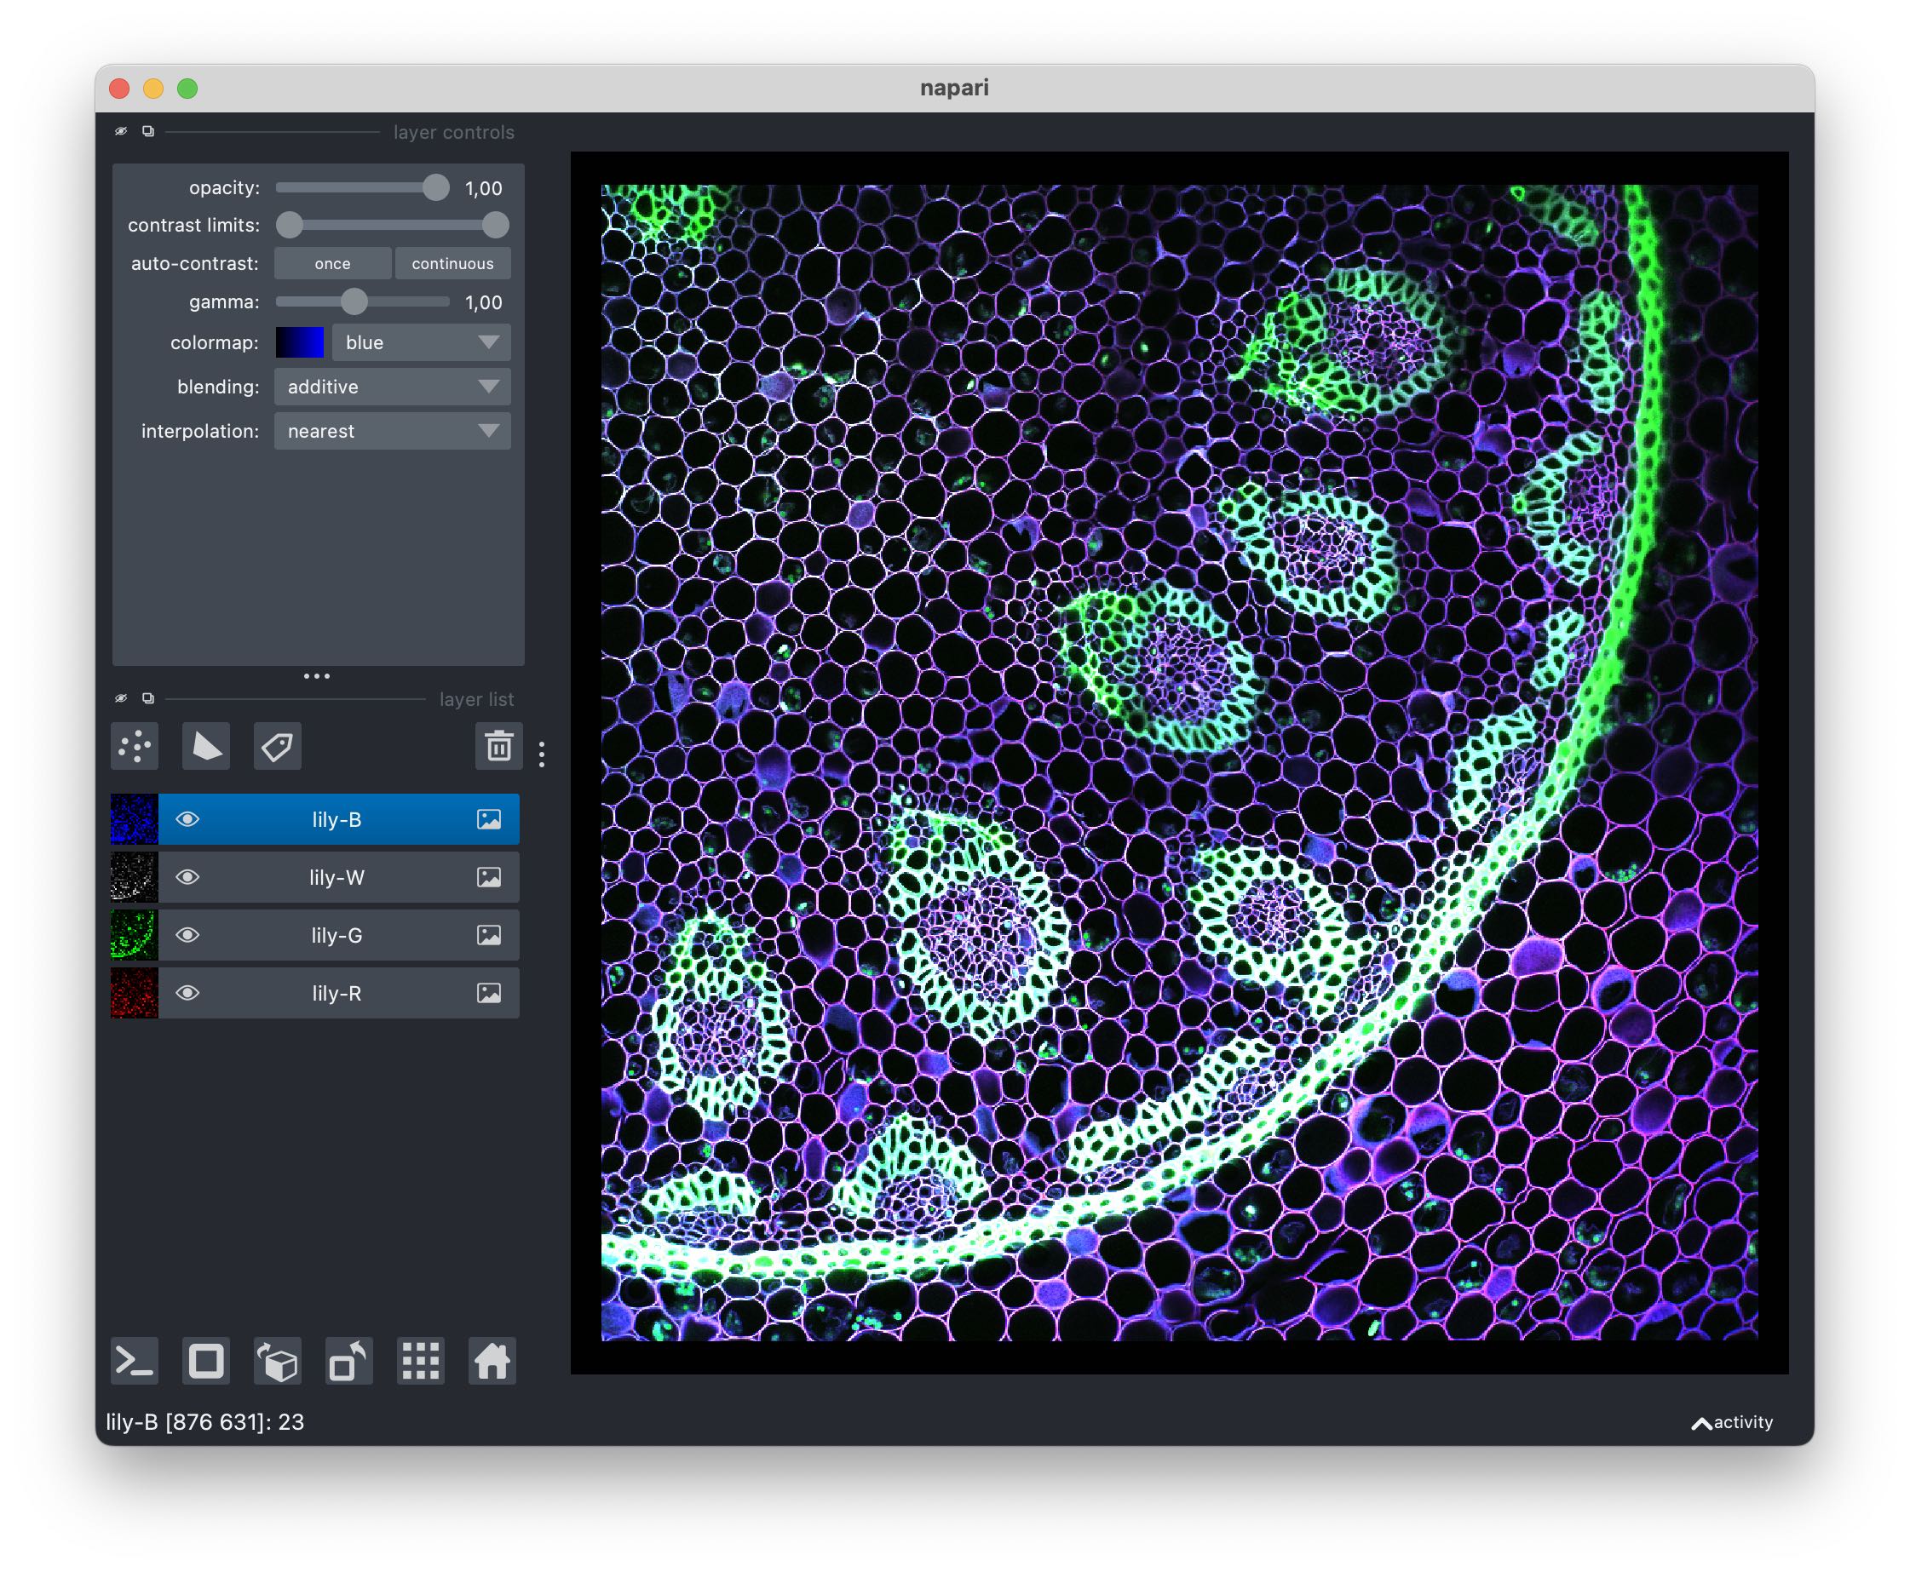This screenshot has width=1910, height=1572.
Task: Click the roll dimensions cube icon
Action: 277,1361
